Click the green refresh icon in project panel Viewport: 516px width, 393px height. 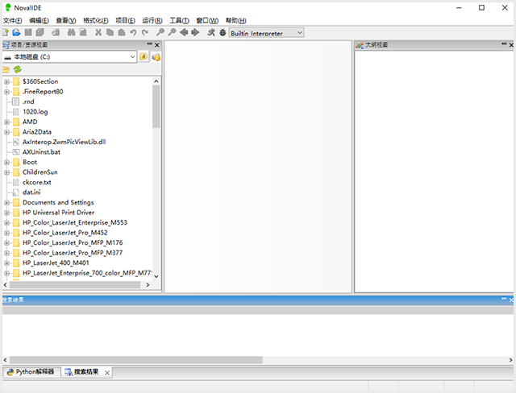[17, 69]
